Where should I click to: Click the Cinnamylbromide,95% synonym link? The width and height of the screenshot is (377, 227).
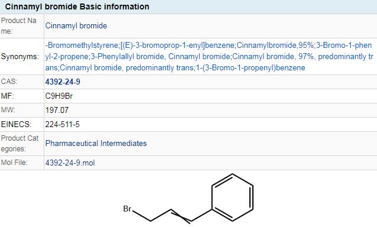(x=275, y=45)
